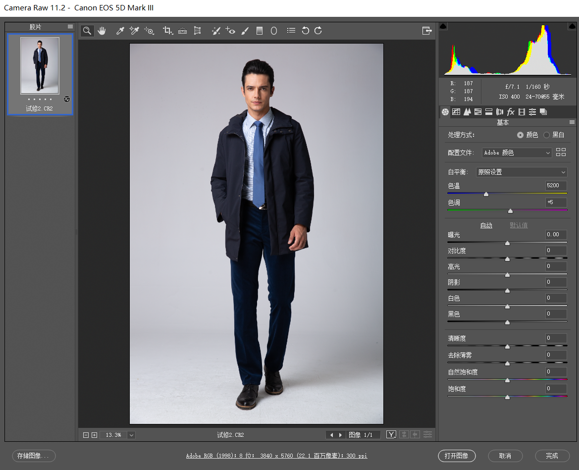Open the zoom level 13.3% dropdown

pyautogui.click(x=131, y=435)
